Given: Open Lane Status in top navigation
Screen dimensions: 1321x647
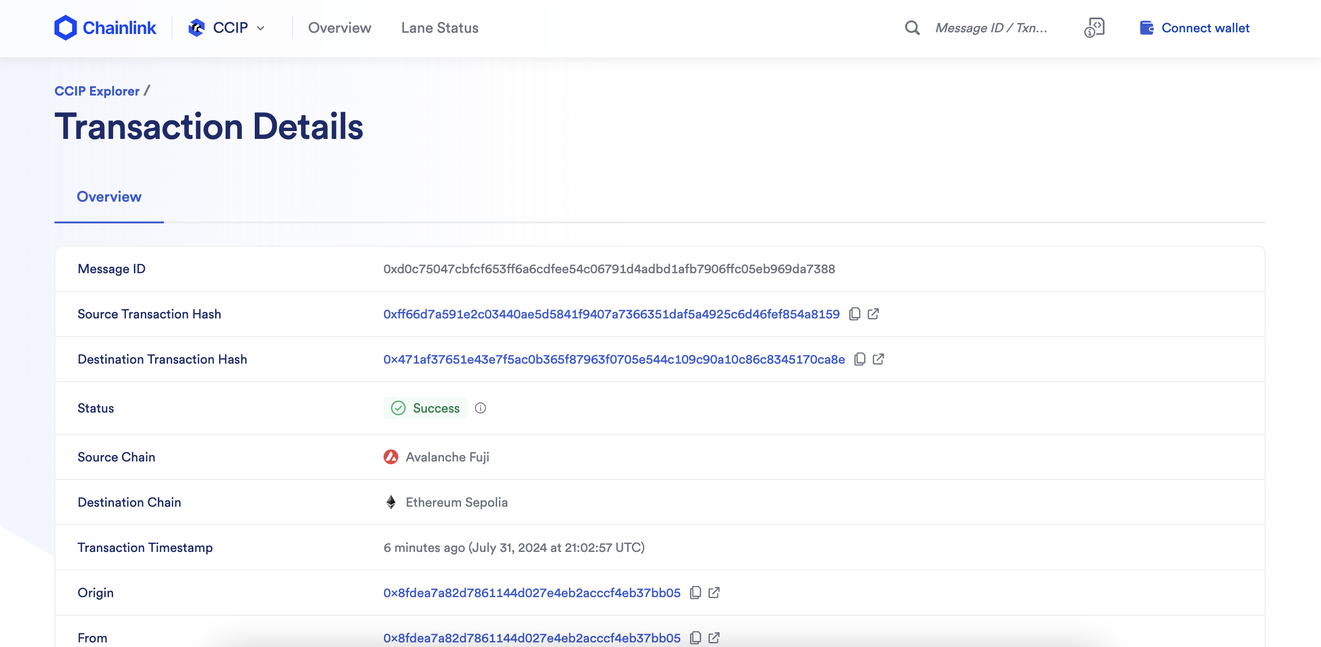Looking at the screenshot, I should 439,28.
